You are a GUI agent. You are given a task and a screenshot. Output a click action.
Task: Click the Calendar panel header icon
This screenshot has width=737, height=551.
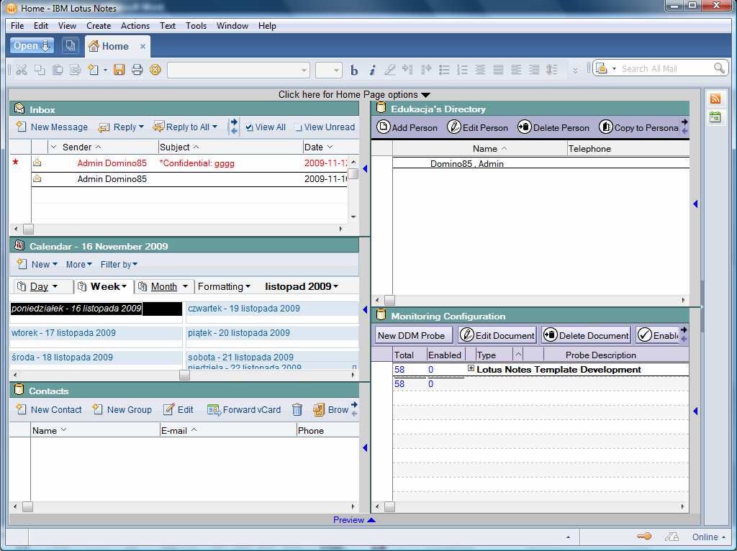tap(19, 246)
